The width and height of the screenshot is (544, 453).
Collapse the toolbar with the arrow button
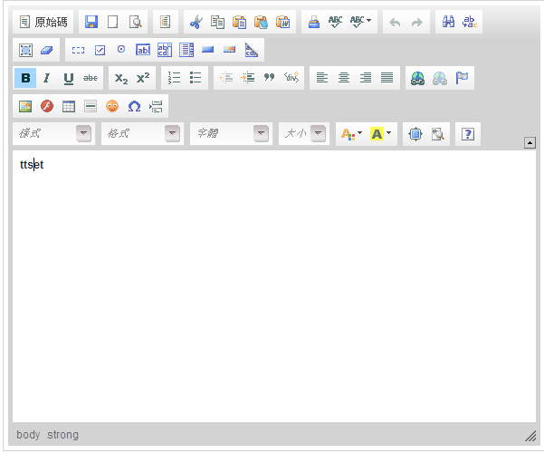coord(530,142)
